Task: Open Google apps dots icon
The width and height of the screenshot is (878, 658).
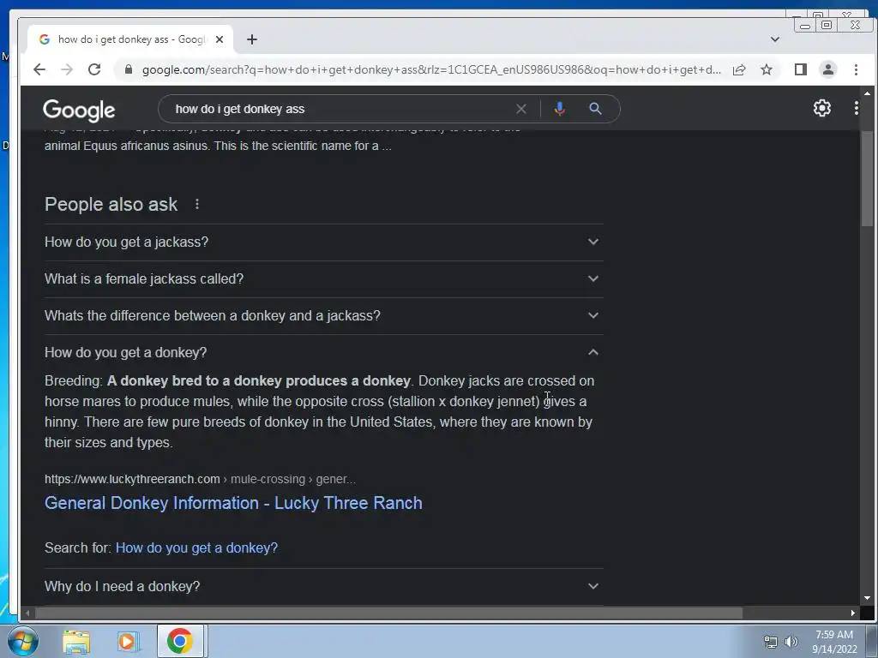Action: click(857, 108)
